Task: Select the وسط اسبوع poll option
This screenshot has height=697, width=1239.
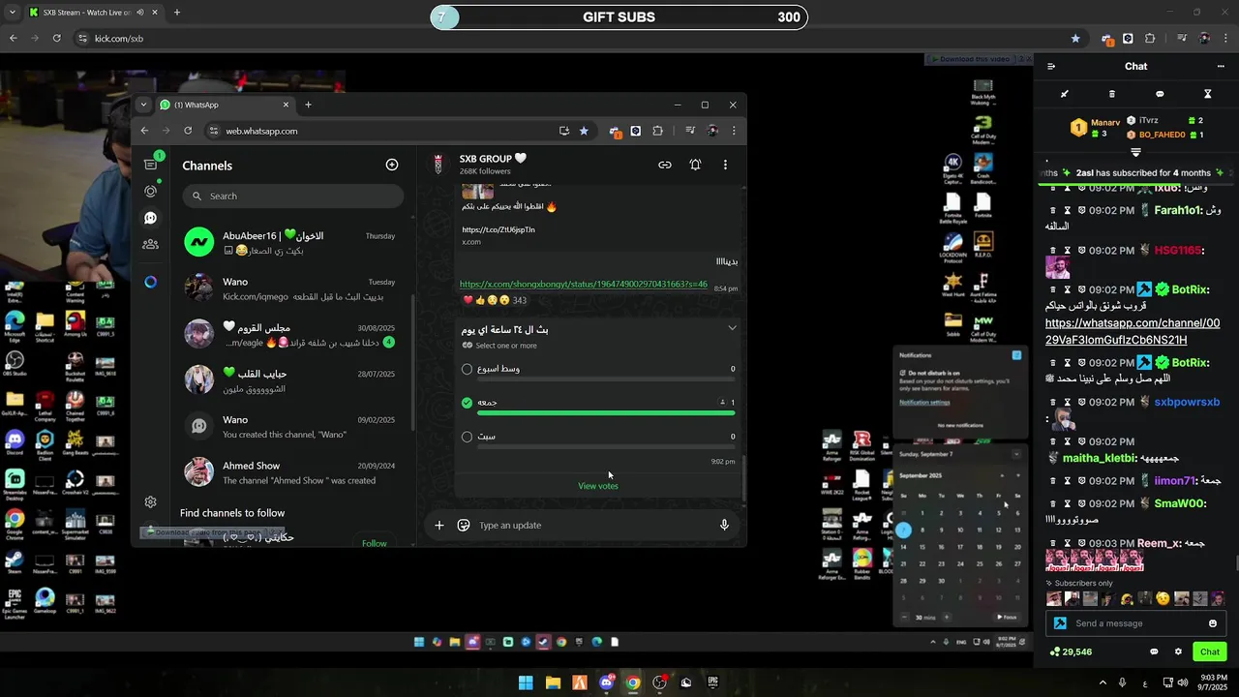Action: click(x=467, y=369)
